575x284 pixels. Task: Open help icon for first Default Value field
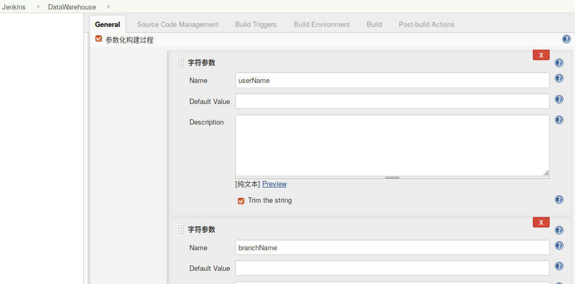click(x=559, y=99)
